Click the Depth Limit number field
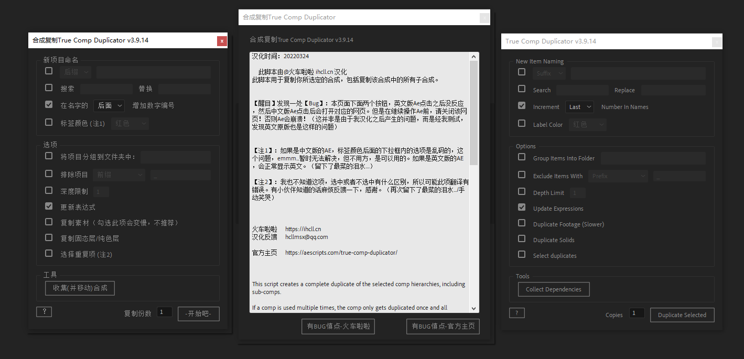 pos(578,193)
